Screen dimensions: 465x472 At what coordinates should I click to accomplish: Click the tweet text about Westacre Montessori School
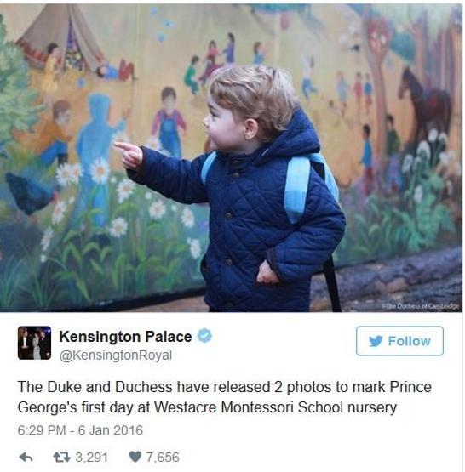[x=225, y=397]
